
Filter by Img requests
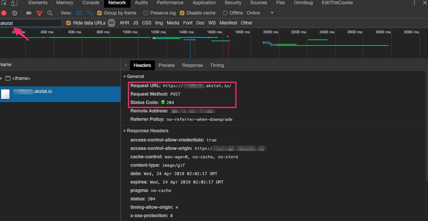coord(159,23)
